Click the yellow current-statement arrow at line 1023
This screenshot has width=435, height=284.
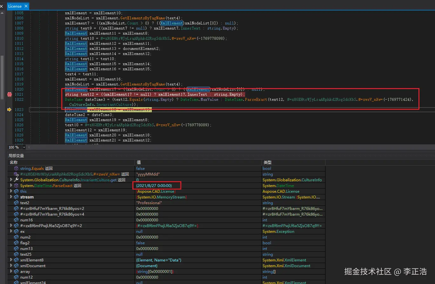click(9, 110)
